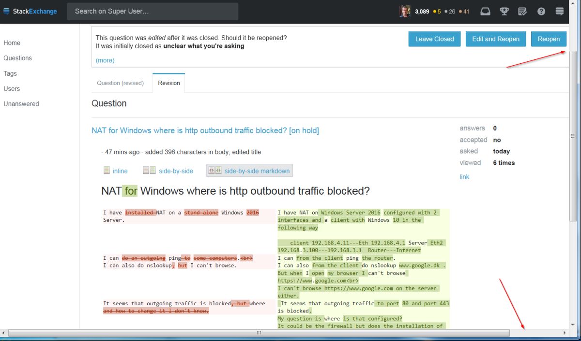Click the Question heading
Image resolution: width=581 pixels, height=341 pixels.
click(x=109, y=103)
